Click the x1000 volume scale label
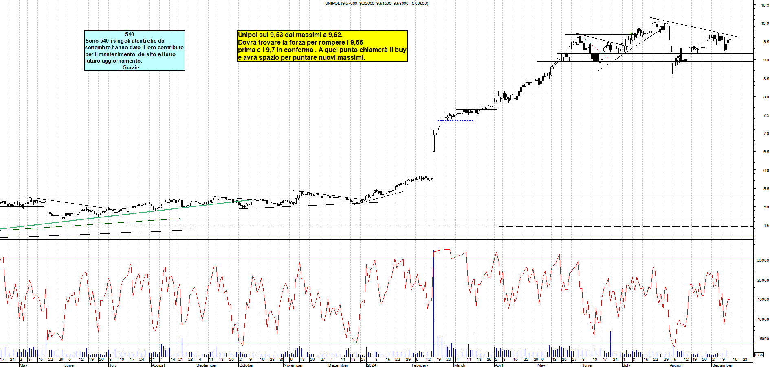 tap(759, 354)
